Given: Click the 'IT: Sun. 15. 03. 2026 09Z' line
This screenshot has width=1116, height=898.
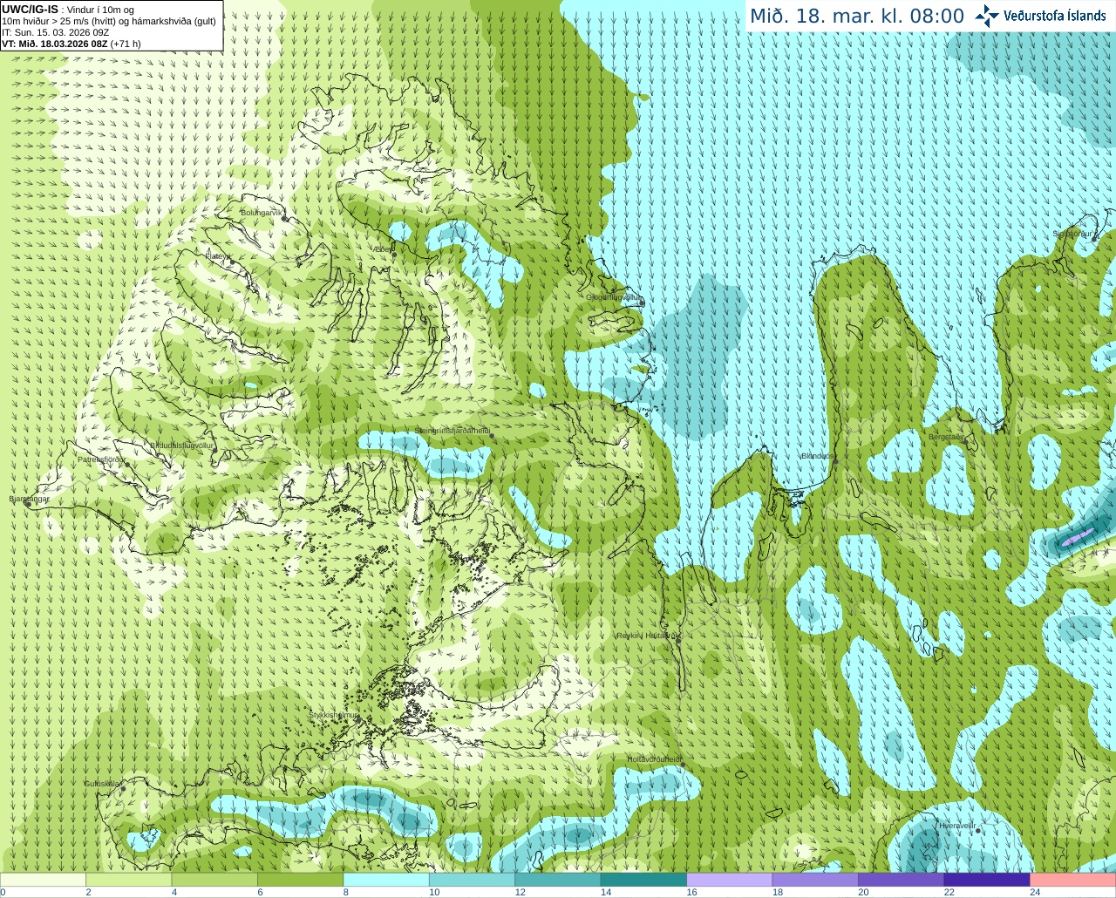Looking at the screenshot, I should pos(55,32).
